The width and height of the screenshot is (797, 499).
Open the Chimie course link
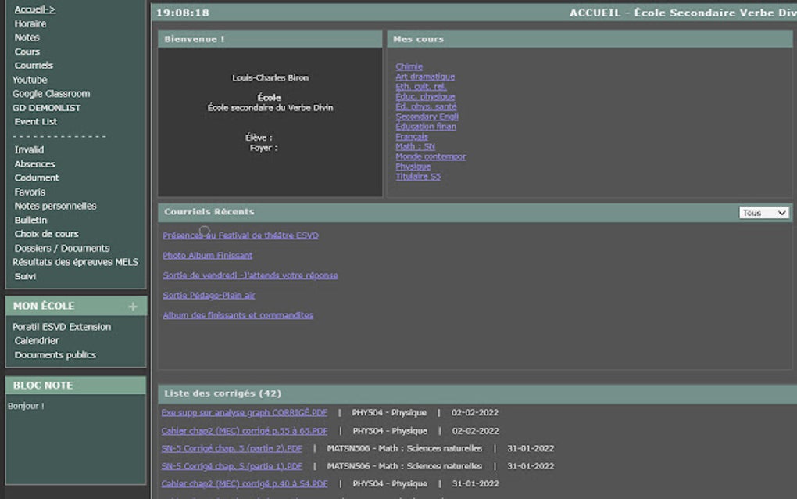click(x=409, y=66)
